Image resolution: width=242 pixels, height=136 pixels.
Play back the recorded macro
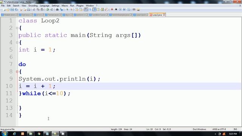[120, 9]
